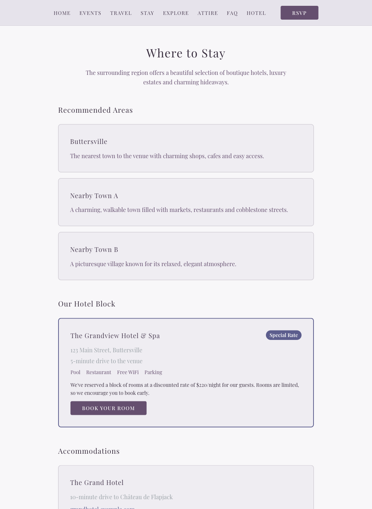Image resolution: width=372 pixels, height=509 pixels.
Task: Click the Restaurant amenity tag
Action: [98, 372]
